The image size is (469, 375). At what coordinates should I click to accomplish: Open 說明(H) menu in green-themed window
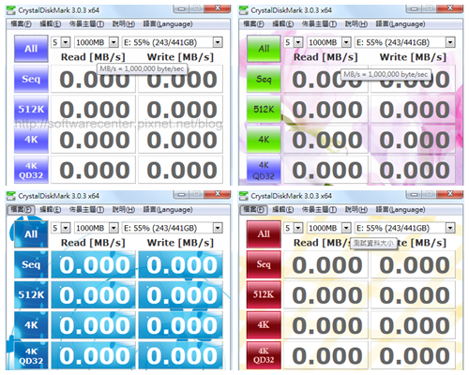(x=356, y=24)
